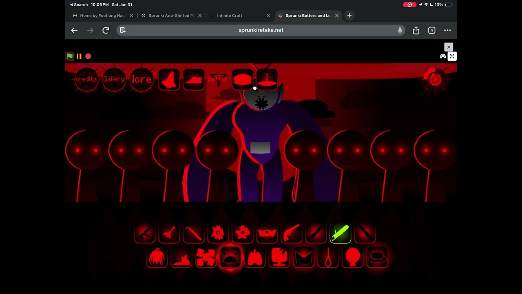Screen dimensions: 522x294
Task: Select the Sprunki Betters and Lore tab
Action: pyautogui.click(x=308, y=16)
